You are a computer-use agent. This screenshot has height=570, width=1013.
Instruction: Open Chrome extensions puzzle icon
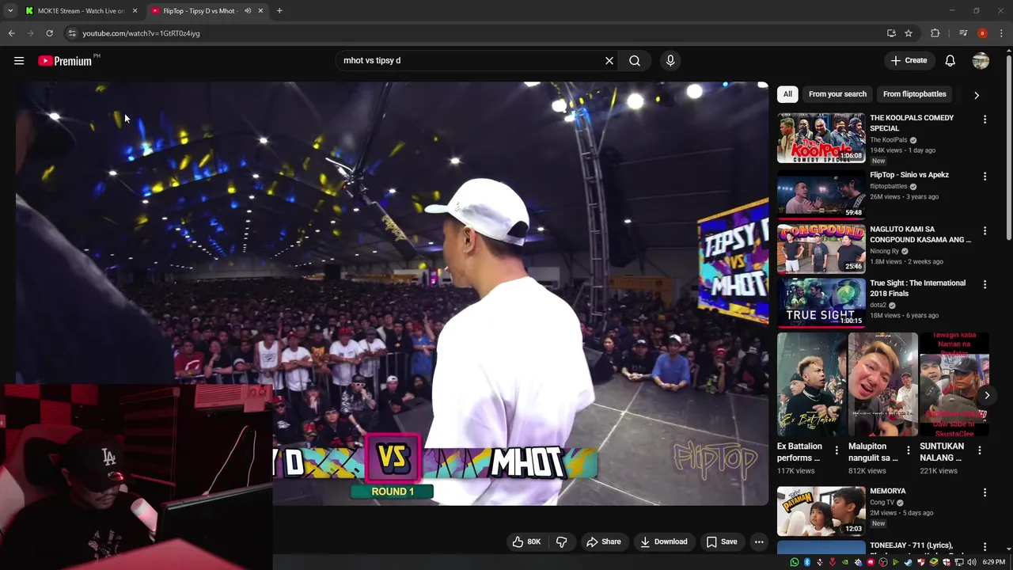[x=935, y=33]
